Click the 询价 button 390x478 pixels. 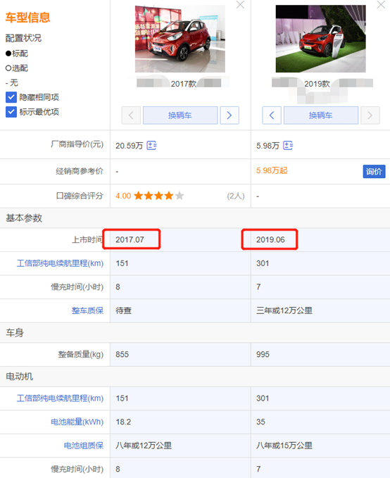coord(374,171)
